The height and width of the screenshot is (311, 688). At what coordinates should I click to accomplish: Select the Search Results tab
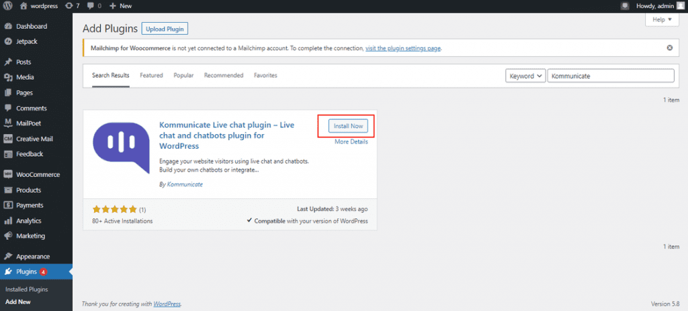[111, 75]
